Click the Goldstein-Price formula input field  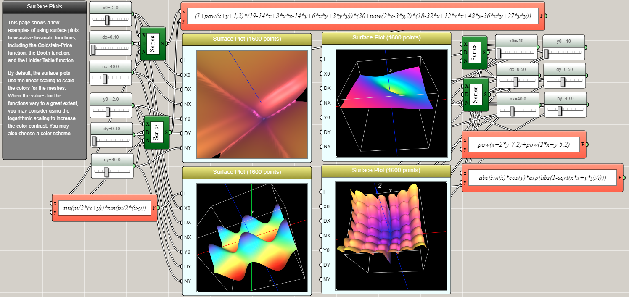click(362, 16)
